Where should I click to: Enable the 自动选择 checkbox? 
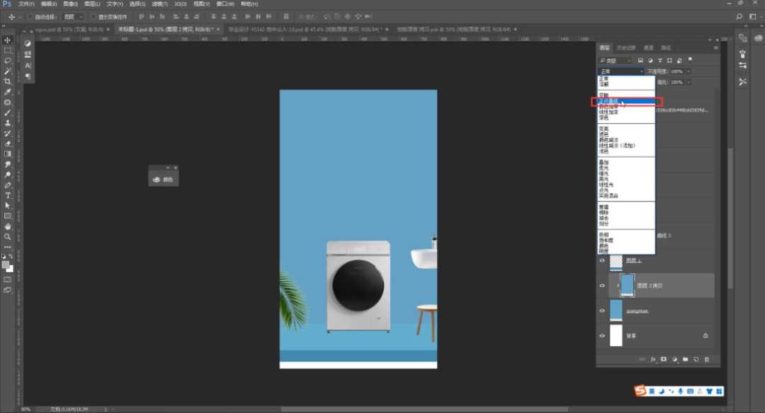click(30, 16)
